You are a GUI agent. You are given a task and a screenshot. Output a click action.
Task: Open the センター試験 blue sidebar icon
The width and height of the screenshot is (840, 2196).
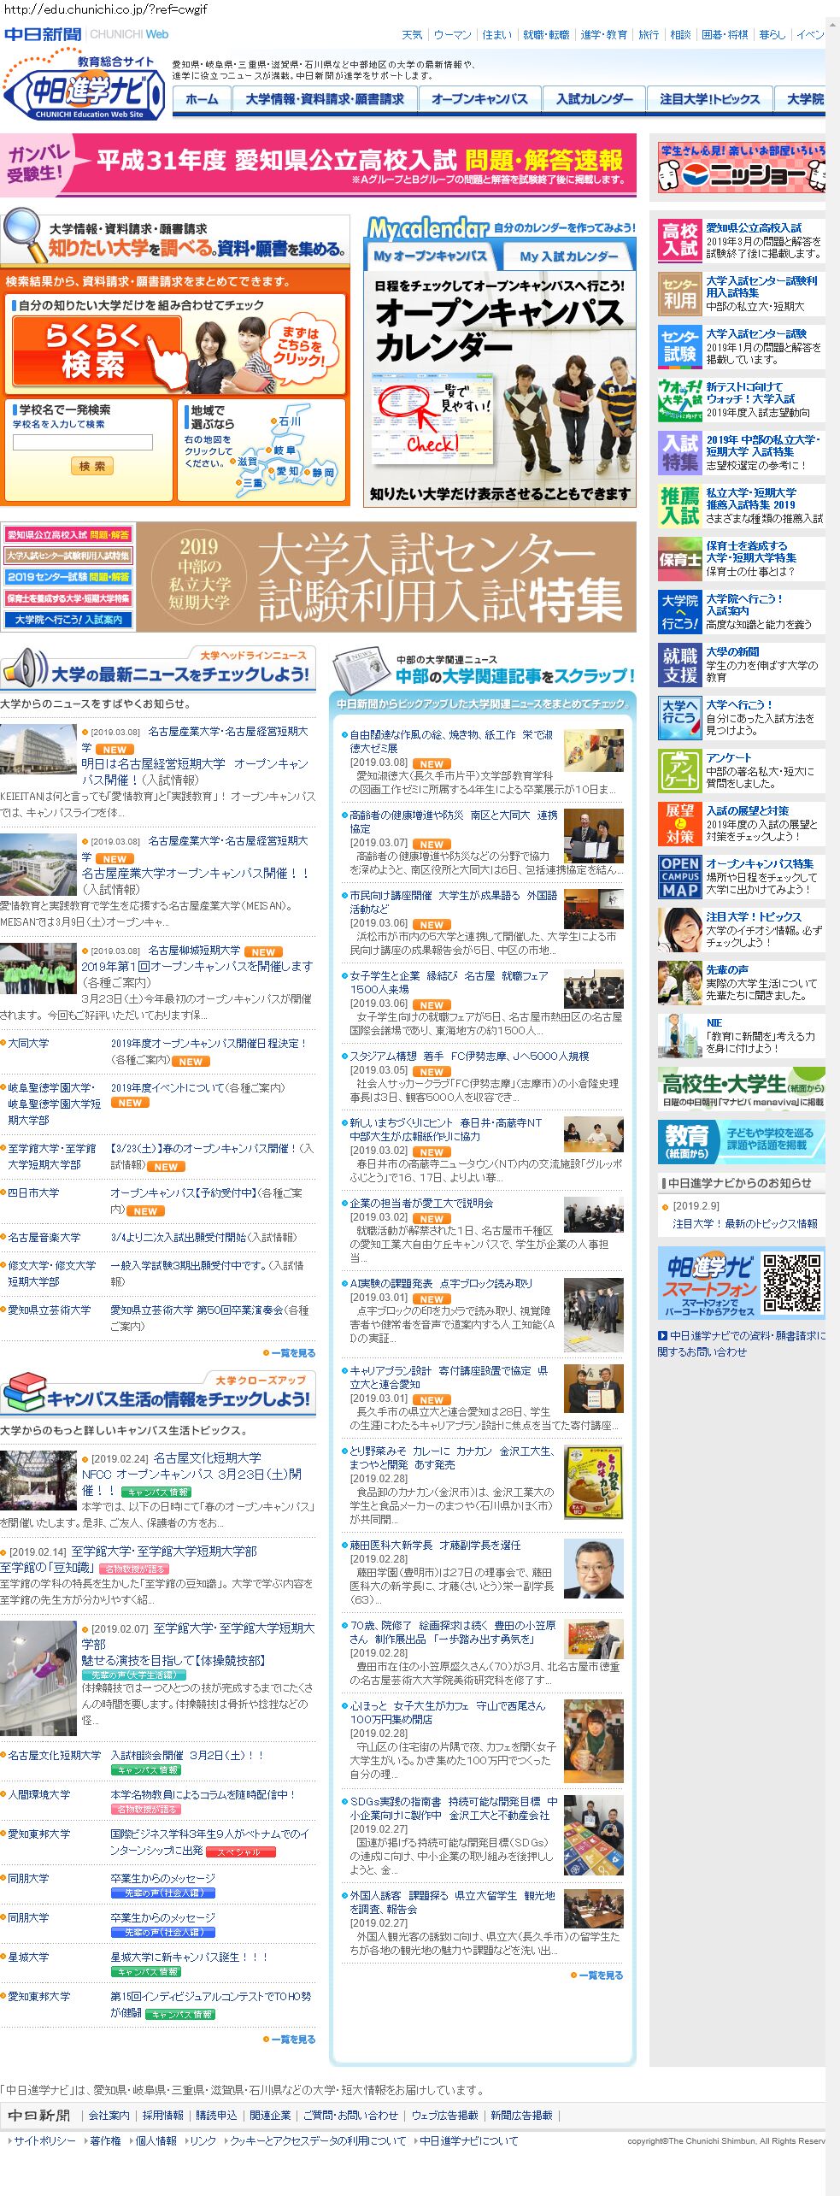pyautogui.click(x=679, y=346)
